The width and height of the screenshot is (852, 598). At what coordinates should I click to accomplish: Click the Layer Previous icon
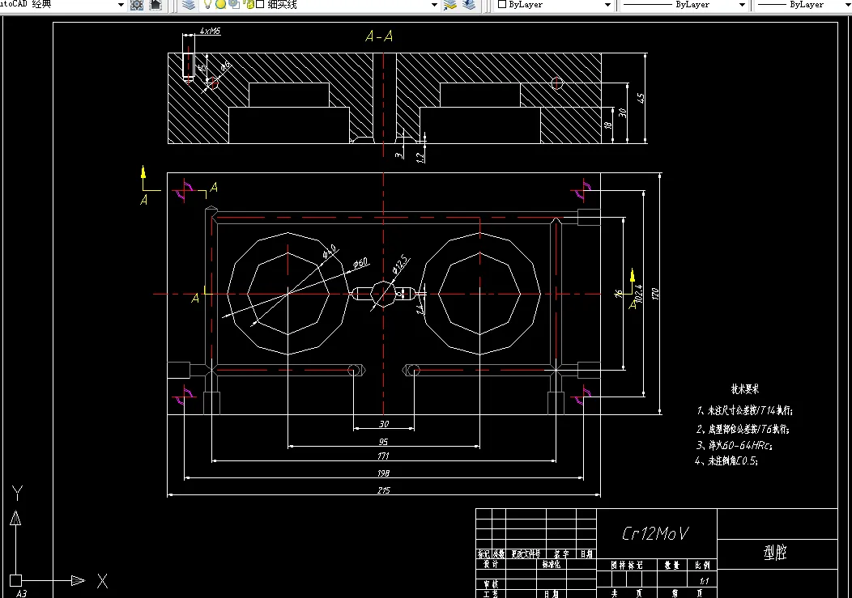pyautogui.click(x=470, y=5)
